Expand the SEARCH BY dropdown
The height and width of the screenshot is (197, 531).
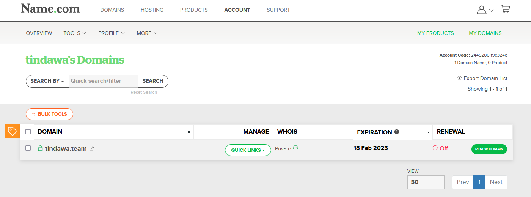point(47,81)
